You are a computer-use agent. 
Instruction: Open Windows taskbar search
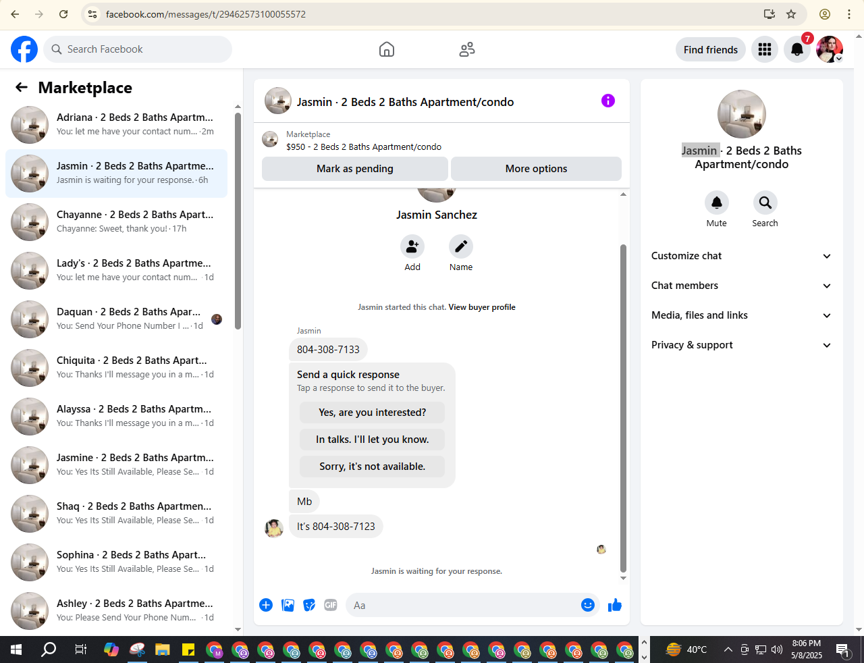point(49,649)
